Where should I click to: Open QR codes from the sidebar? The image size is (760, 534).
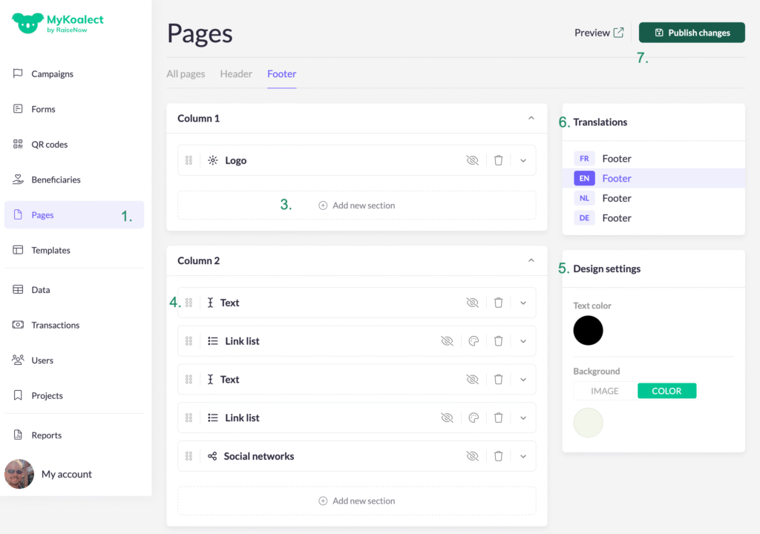point(49,145)
